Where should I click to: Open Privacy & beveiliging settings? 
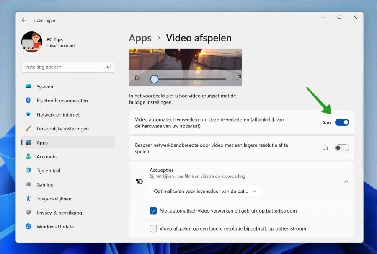tap(68, 213)
